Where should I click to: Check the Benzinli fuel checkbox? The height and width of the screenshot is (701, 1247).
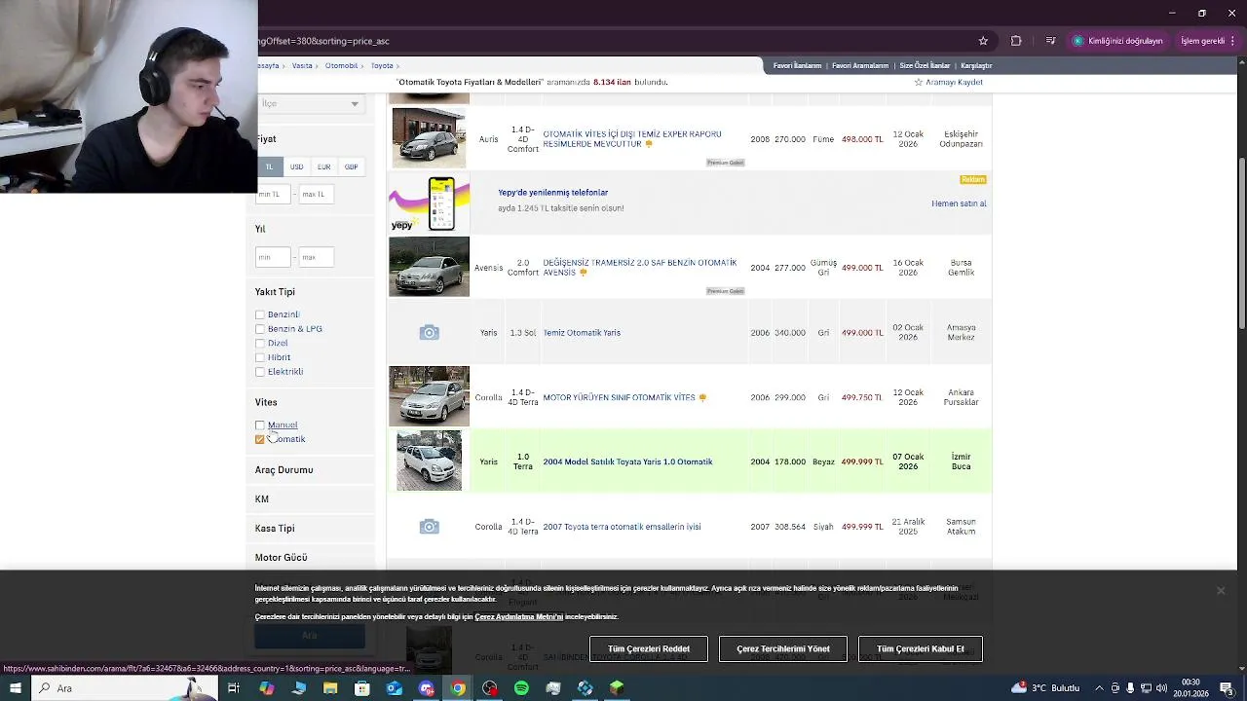260,314
